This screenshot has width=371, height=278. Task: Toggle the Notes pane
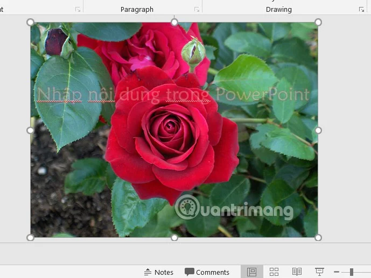[159, 272]
